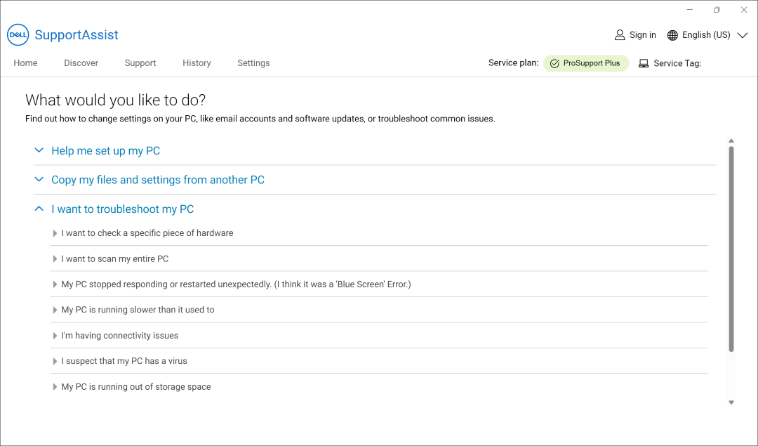Click the scroll-up arrow on the scrollbar
The height and width of the screenshot is (446, 758).
coord(731,140)
